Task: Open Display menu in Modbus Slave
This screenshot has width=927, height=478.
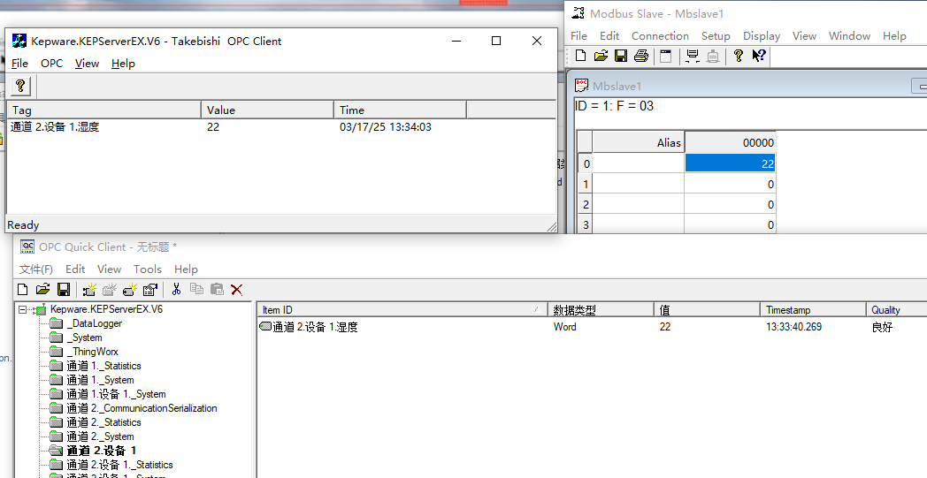Action: 762,36
